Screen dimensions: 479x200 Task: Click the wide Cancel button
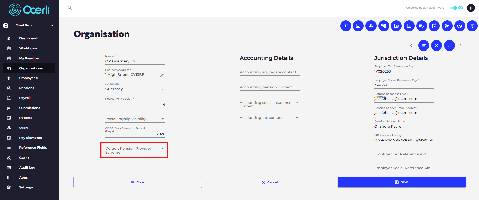270,182
